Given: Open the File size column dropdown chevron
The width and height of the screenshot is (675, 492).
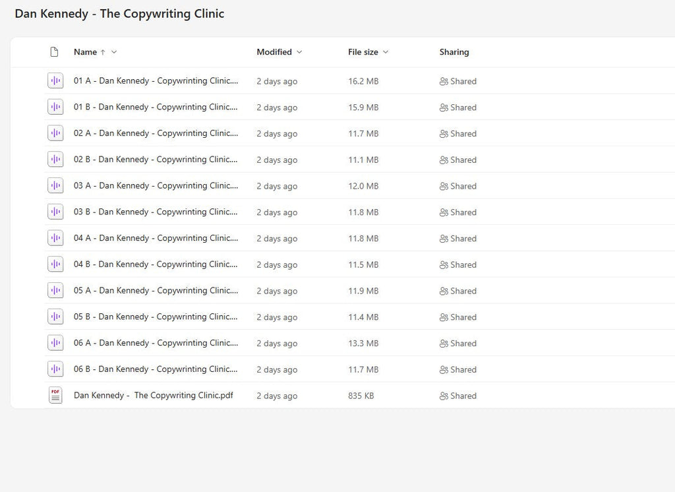Looking at the screenshot, I should coord(386,52).
